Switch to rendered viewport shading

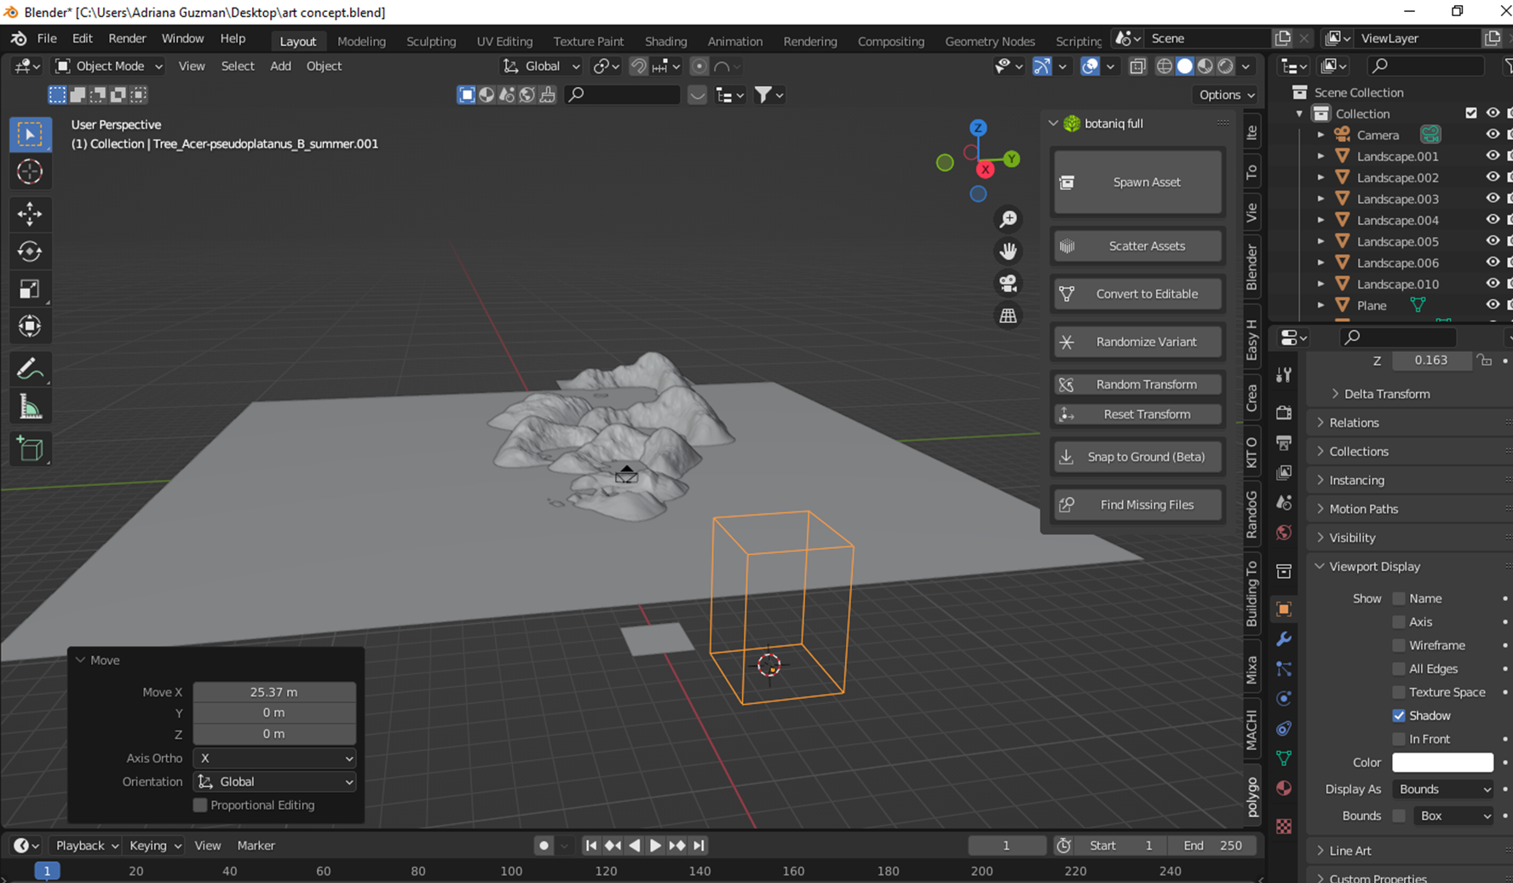click(x=1226, y=66)
